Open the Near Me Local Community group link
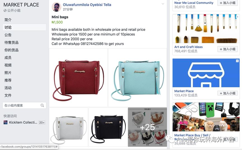This screenshot has height=150, width=242. [x=194, y=3]
